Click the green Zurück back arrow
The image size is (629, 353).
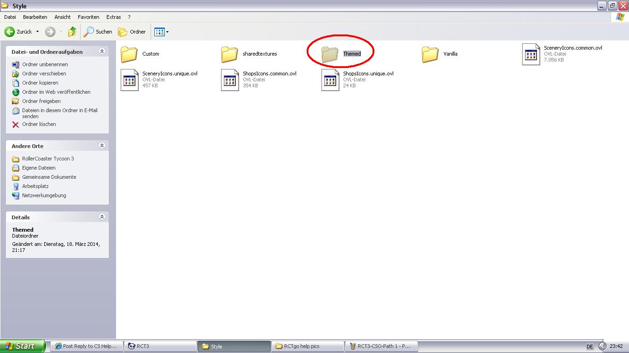pos(10,32)
